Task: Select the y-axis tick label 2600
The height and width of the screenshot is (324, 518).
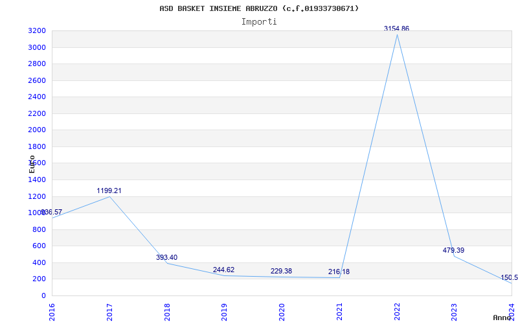Action: (x=37, y=80)
